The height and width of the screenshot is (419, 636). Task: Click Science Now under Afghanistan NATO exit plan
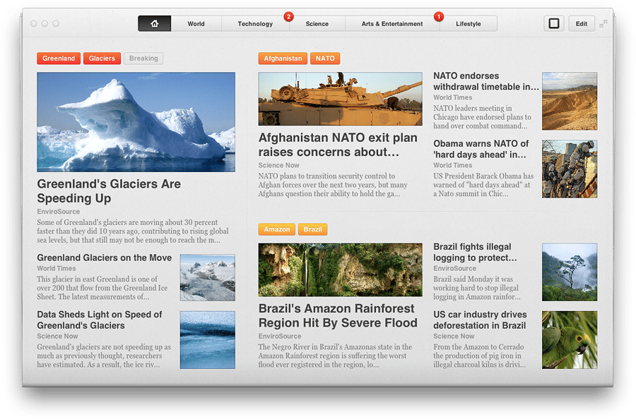coord(278,165)
